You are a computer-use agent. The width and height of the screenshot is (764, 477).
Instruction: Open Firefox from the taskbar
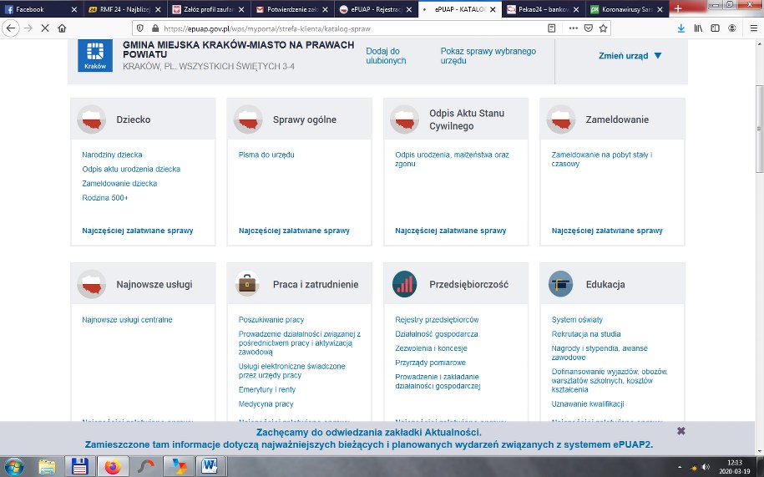tap(113, 467)
